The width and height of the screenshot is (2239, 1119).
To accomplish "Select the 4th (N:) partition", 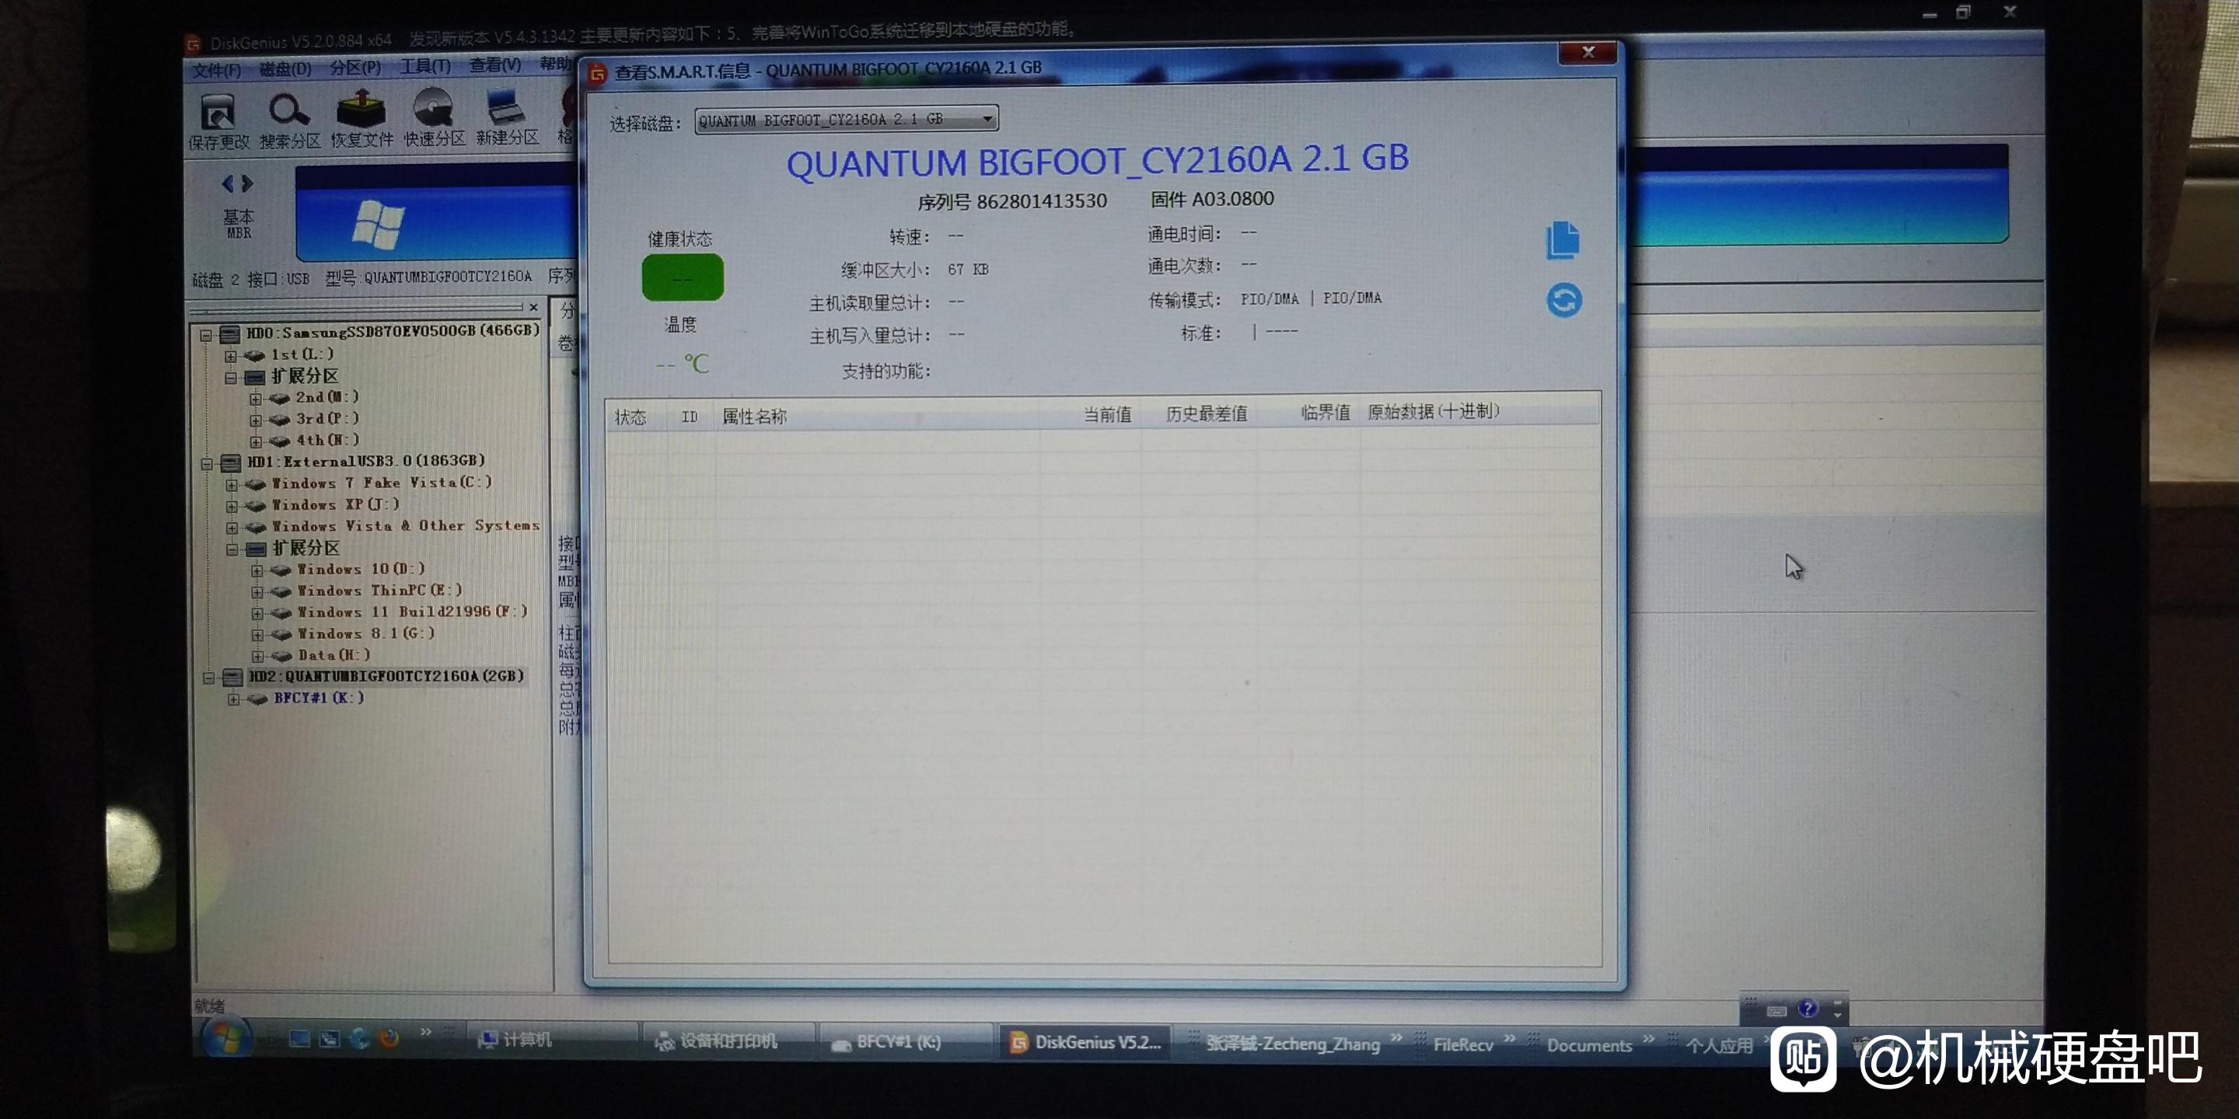I will click(327, 441).
